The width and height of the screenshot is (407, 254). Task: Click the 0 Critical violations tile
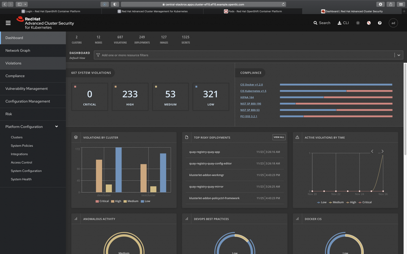point(90,97)
